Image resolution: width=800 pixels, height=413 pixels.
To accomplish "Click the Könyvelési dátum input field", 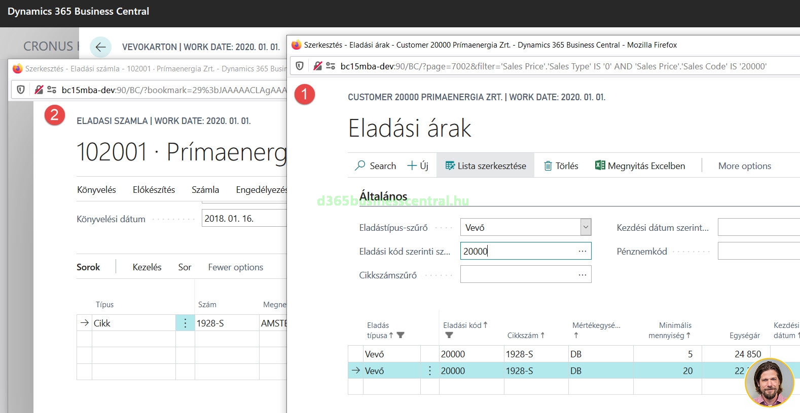I will pos(243,219).
